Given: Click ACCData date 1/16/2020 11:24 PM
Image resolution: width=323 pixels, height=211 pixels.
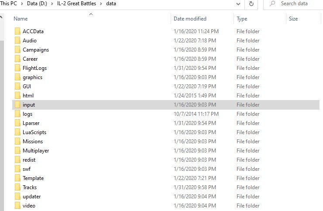Looking at the screenshot, I should pos(196,31).
